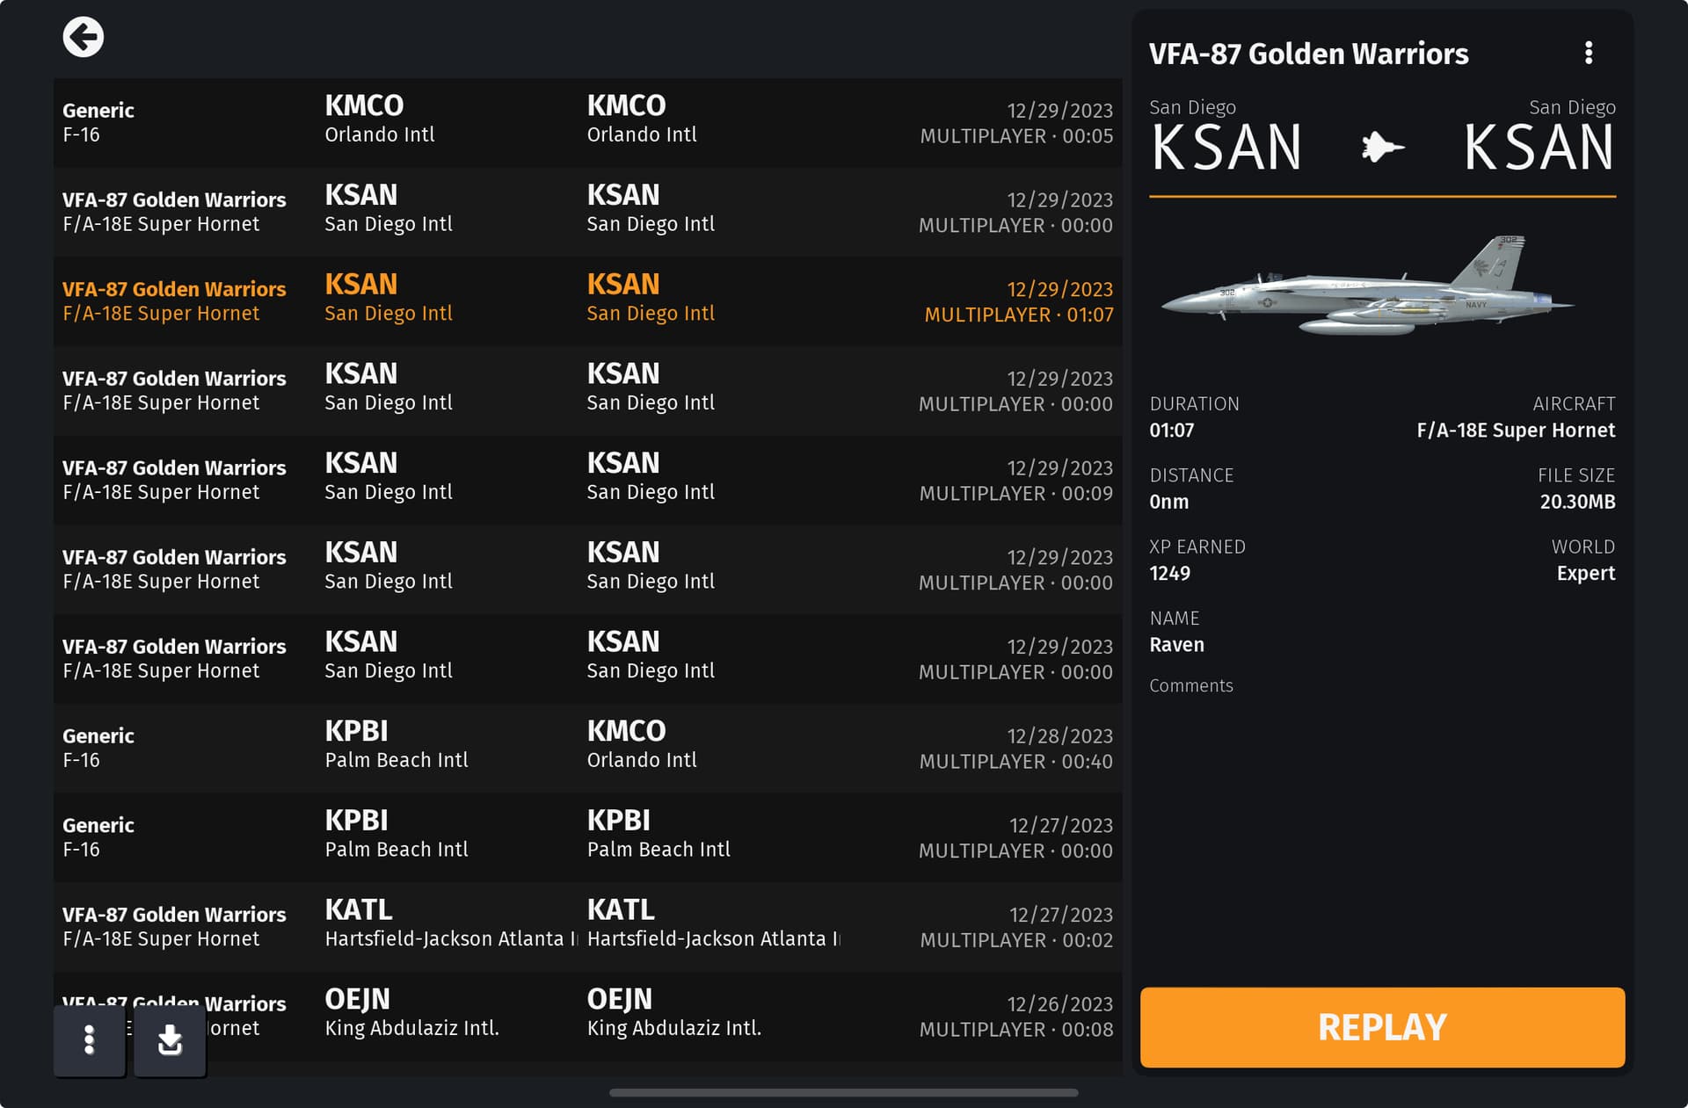This screenshot has width=1688, height=1108.
Task: Open the three-dot menu beside VFA-87 title
Action: (1588, 53)
